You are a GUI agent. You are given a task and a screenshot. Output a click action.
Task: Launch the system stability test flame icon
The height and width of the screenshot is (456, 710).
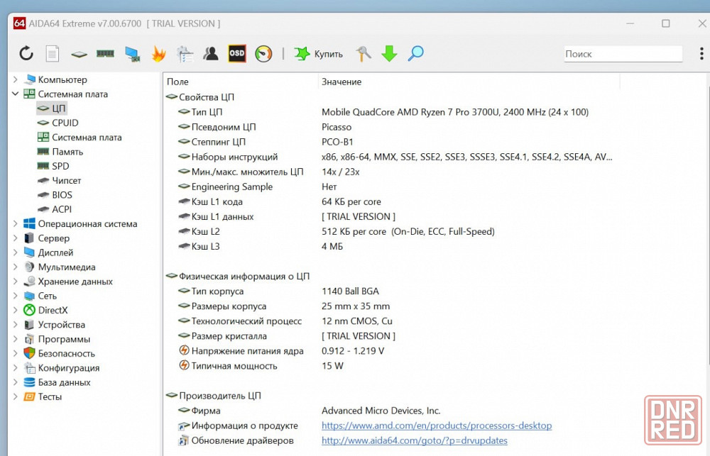158,53
